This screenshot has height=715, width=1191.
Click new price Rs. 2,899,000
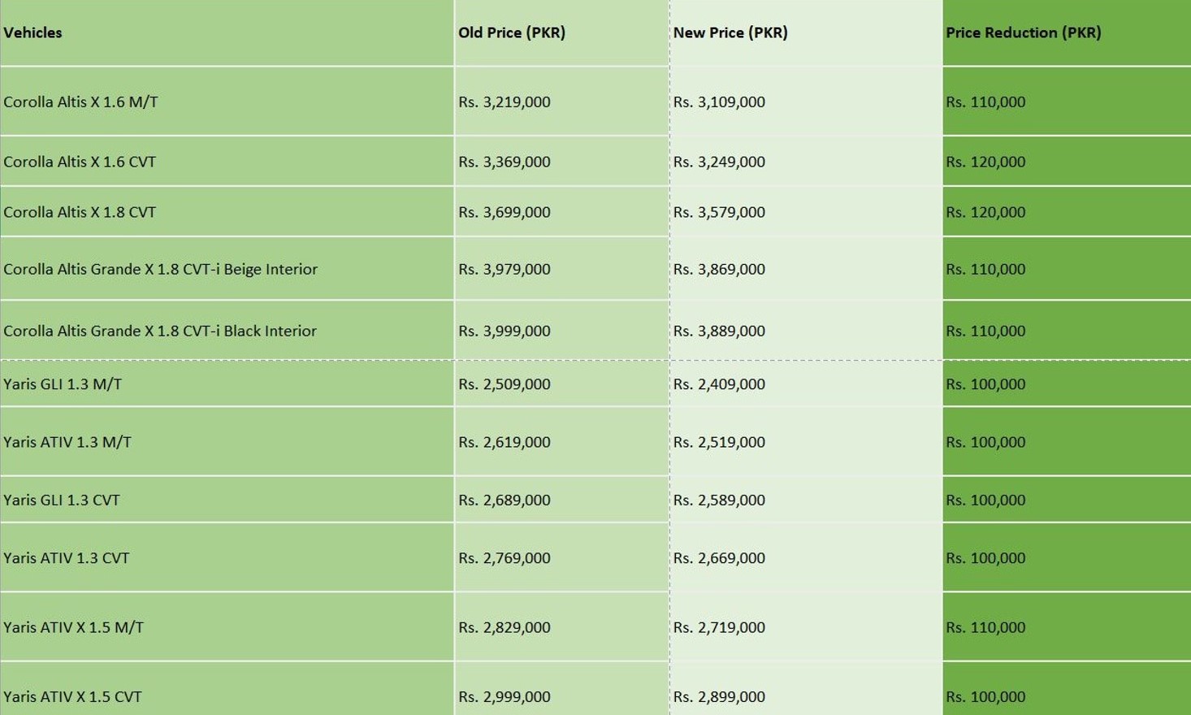[x=806, y=689]
